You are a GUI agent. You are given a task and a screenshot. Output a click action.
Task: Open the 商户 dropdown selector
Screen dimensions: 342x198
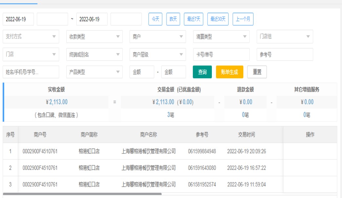[x=157, y=37]
